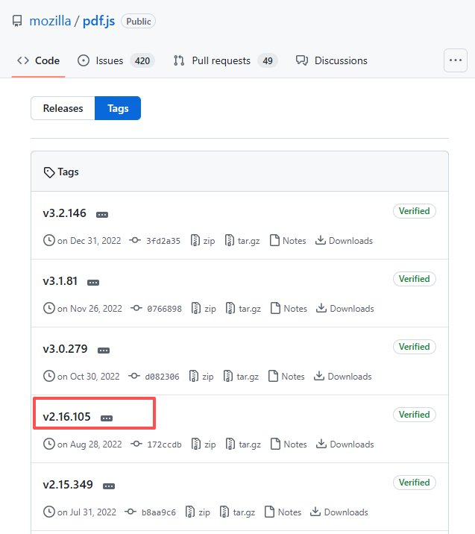Open Notes for v3.0.279
The width and height of the screenshot is (475, 534).
click(286, 377)
